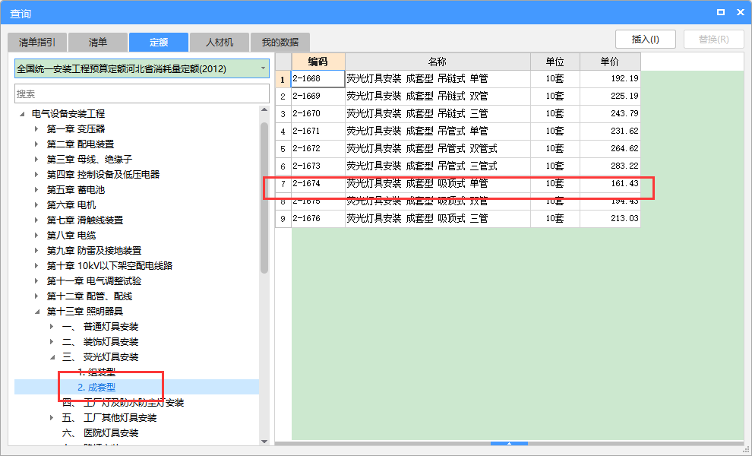
Task: Select code cell 2-1673
Action: [318, 166]
